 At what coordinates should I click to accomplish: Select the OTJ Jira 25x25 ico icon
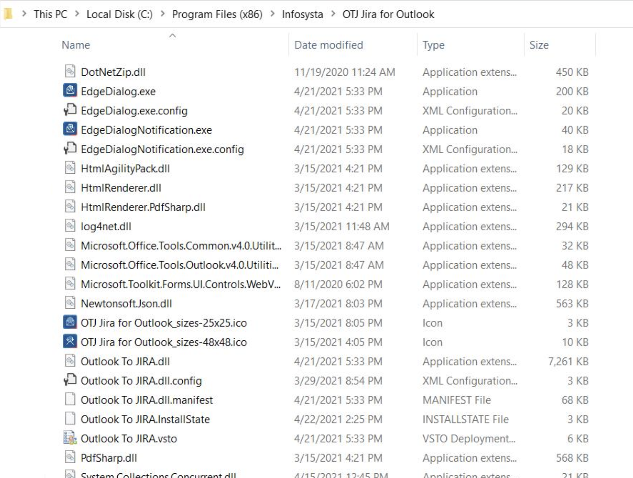tap(70, 322)
